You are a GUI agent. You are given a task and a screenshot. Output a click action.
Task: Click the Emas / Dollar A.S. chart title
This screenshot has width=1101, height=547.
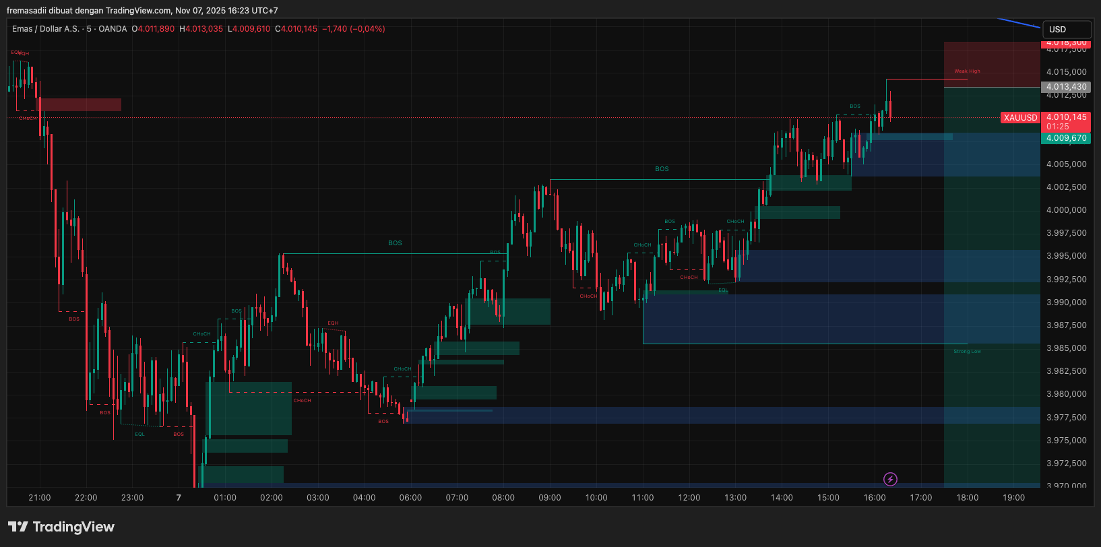46,29
